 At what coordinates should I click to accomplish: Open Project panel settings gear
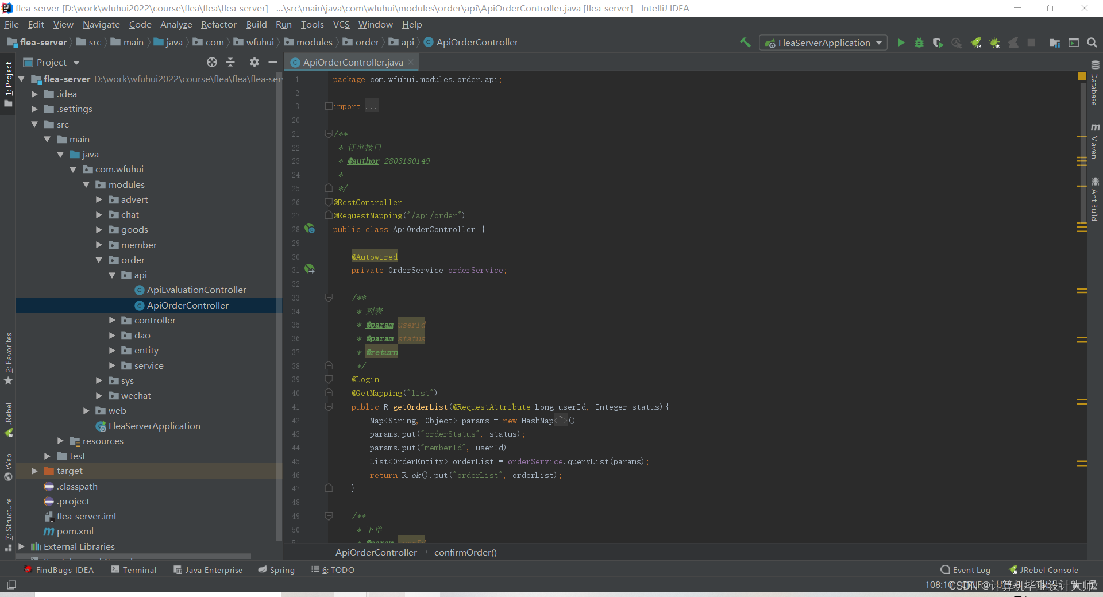(254, 62)
